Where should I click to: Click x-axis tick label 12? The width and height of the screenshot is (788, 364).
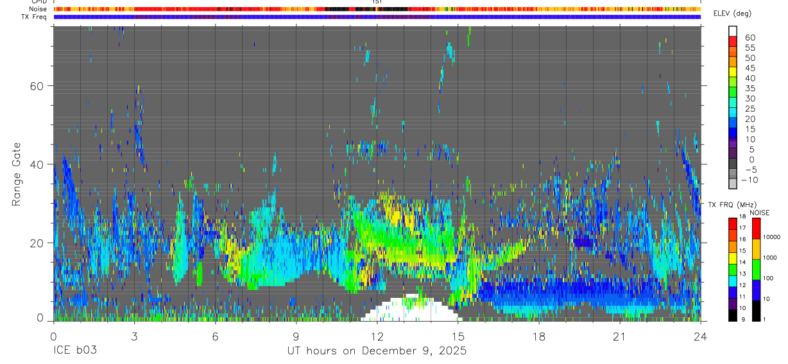(x=377, y=336)
